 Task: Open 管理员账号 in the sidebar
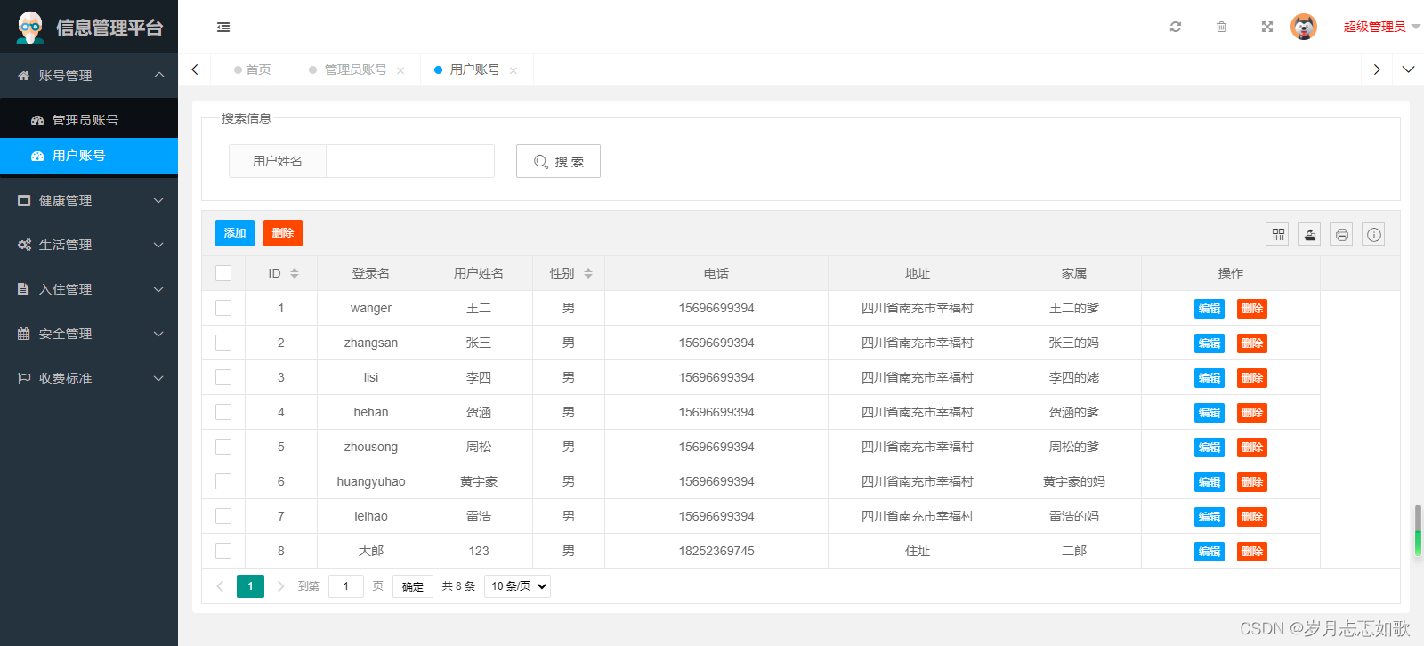[x=89, y=120]
